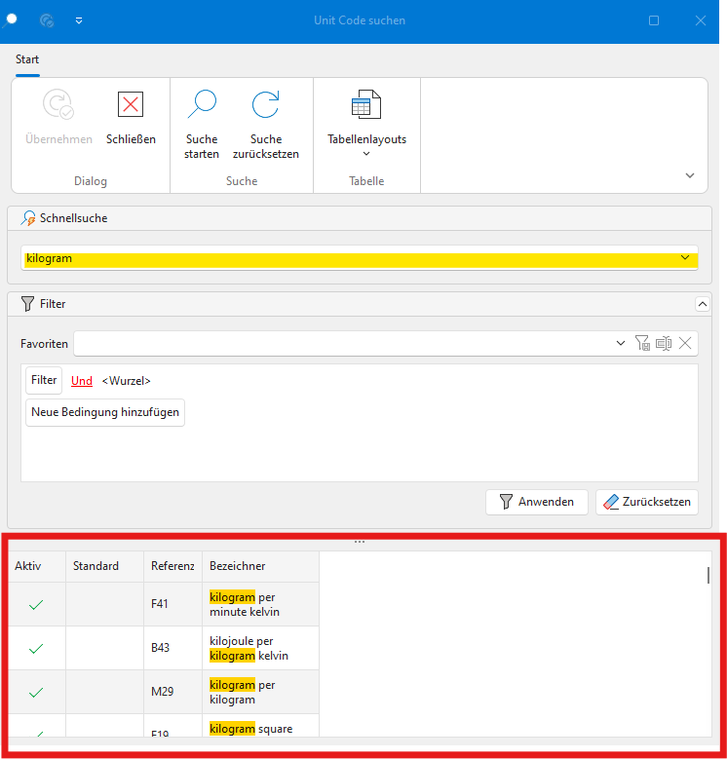
Task: Switch to the Start ribbon tab
Action: click(x=27, y=59)
